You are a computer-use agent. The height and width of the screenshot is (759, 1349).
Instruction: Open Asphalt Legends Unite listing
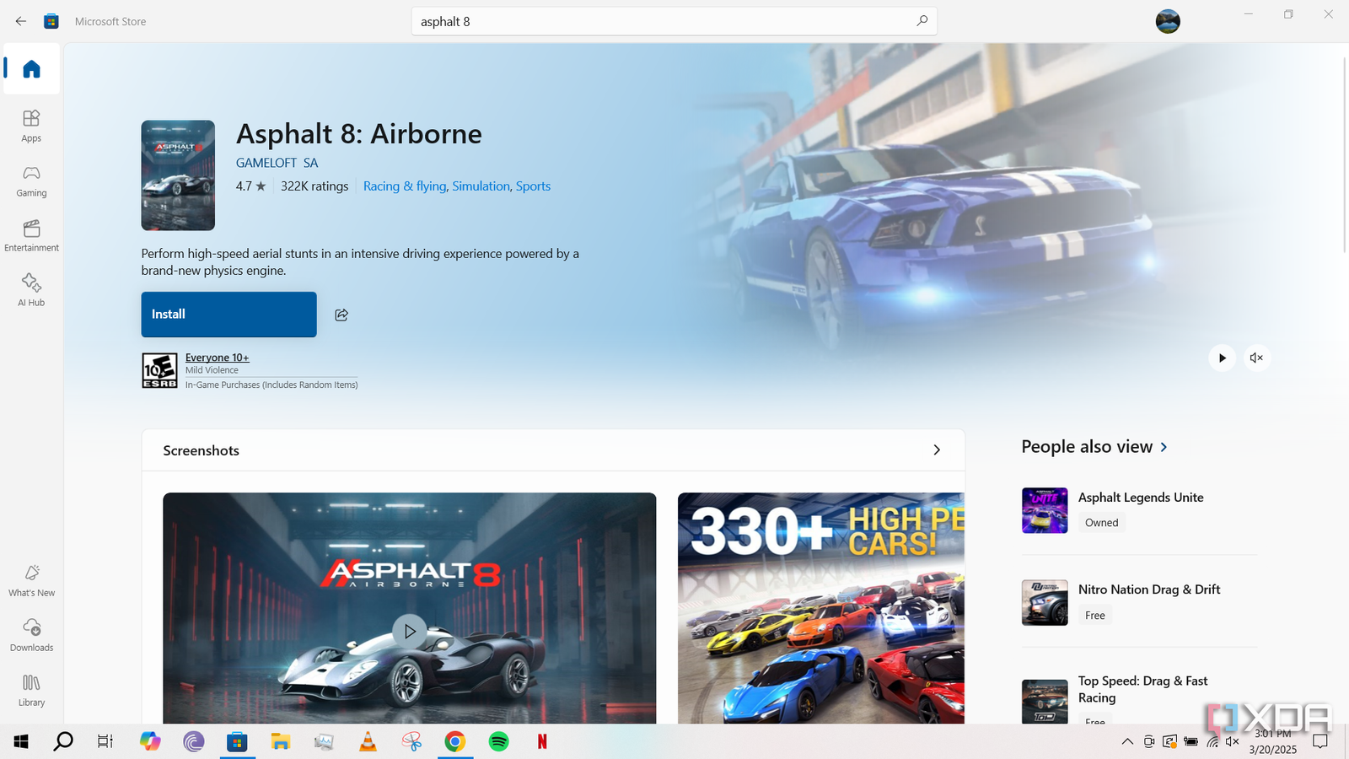point(1141,498)
